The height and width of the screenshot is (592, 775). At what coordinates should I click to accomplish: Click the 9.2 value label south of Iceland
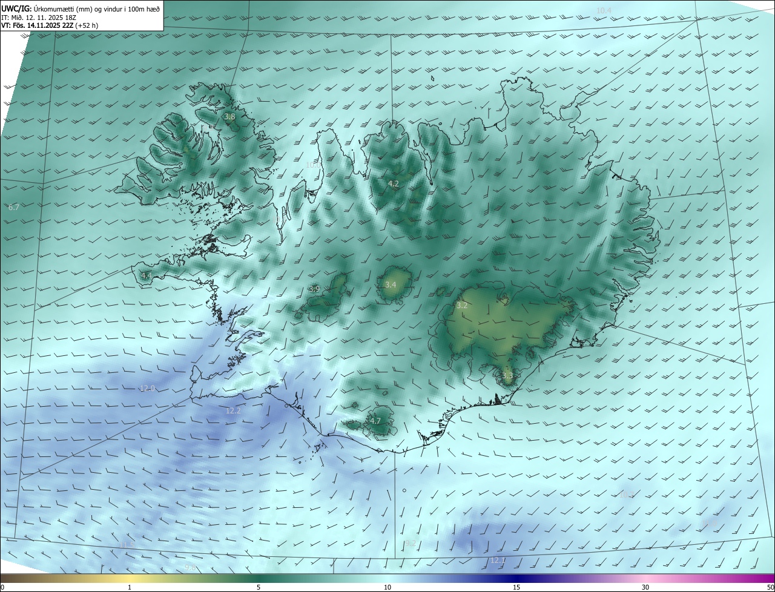411,543
